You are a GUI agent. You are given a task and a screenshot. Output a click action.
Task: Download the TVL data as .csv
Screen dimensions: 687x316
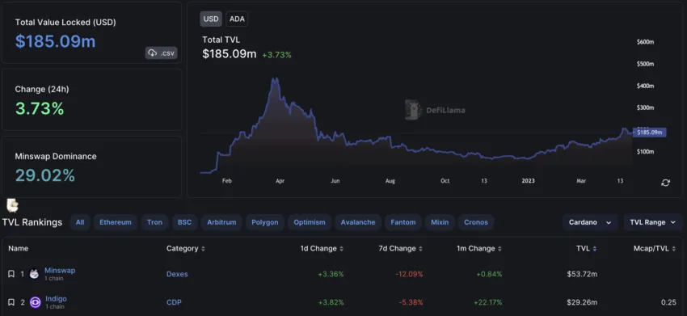tap(161, 53)
